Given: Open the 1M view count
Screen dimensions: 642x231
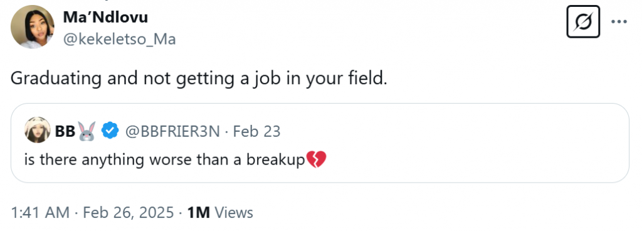Looking at the screenshot, I should click(x=199, y=213).
